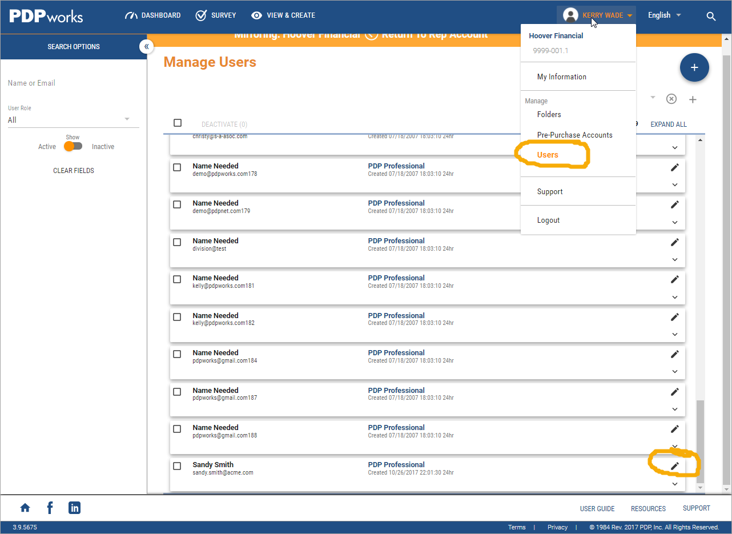The image size is (732, 534).
Task: Click the Name or Email search field
Action: pos(73,83)
